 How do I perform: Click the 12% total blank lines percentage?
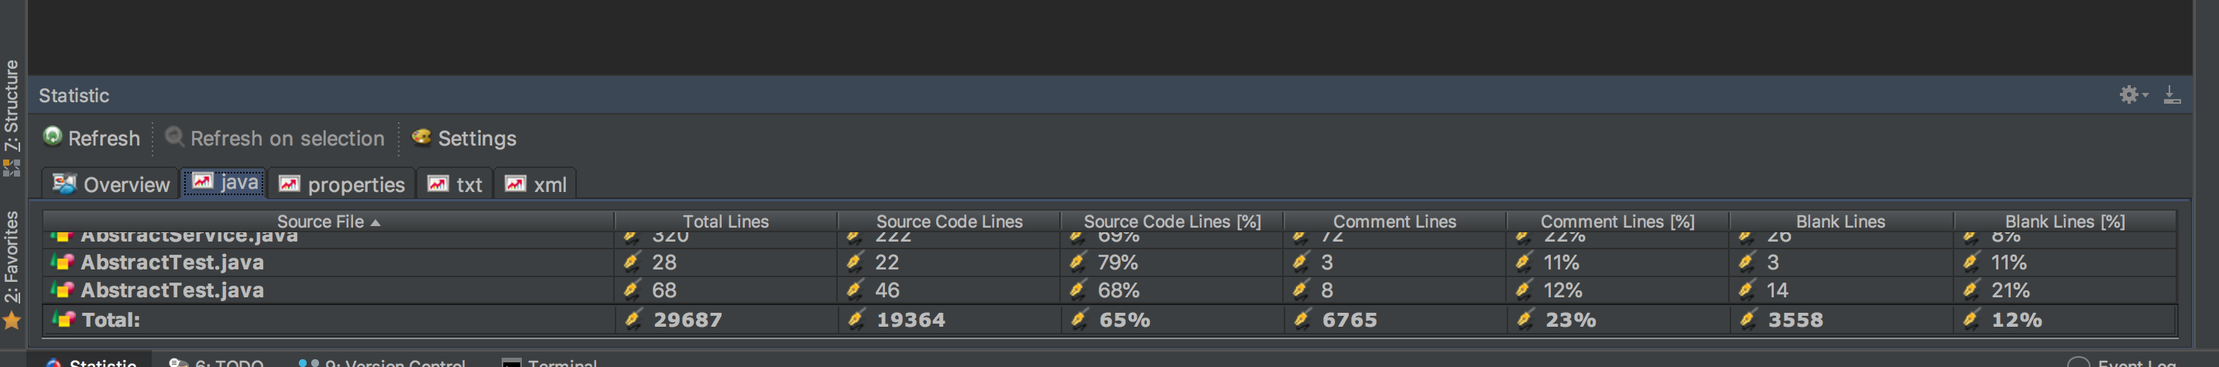(2017, 320)
